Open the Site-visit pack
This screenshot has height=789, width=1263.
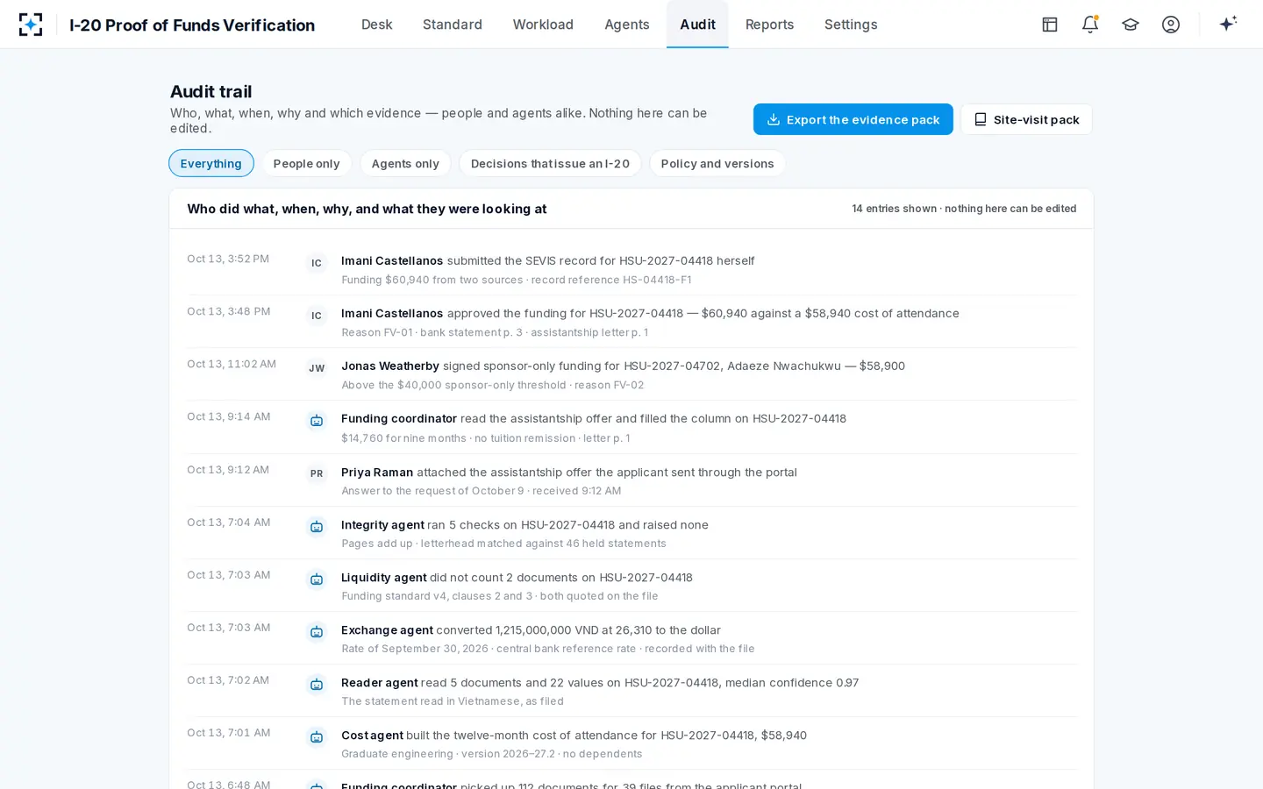click(1026, 119)
